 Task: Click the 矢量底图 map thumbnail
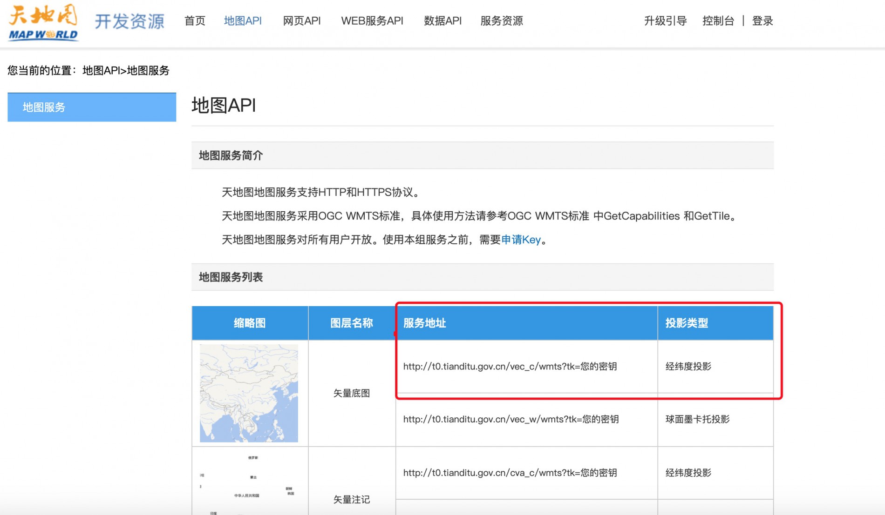[x=249, y=393]
